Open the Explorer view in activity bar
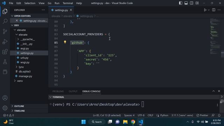 coord(5,11)
